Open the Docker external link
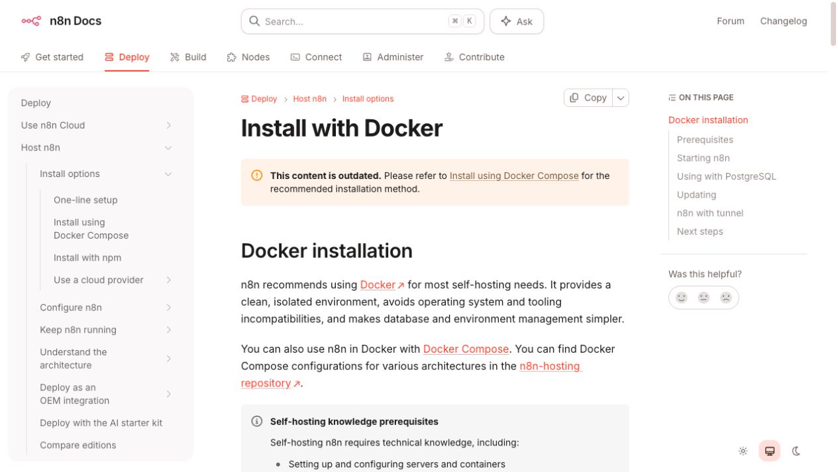Screen dimensions: 838x472 (x=382, y=285)
